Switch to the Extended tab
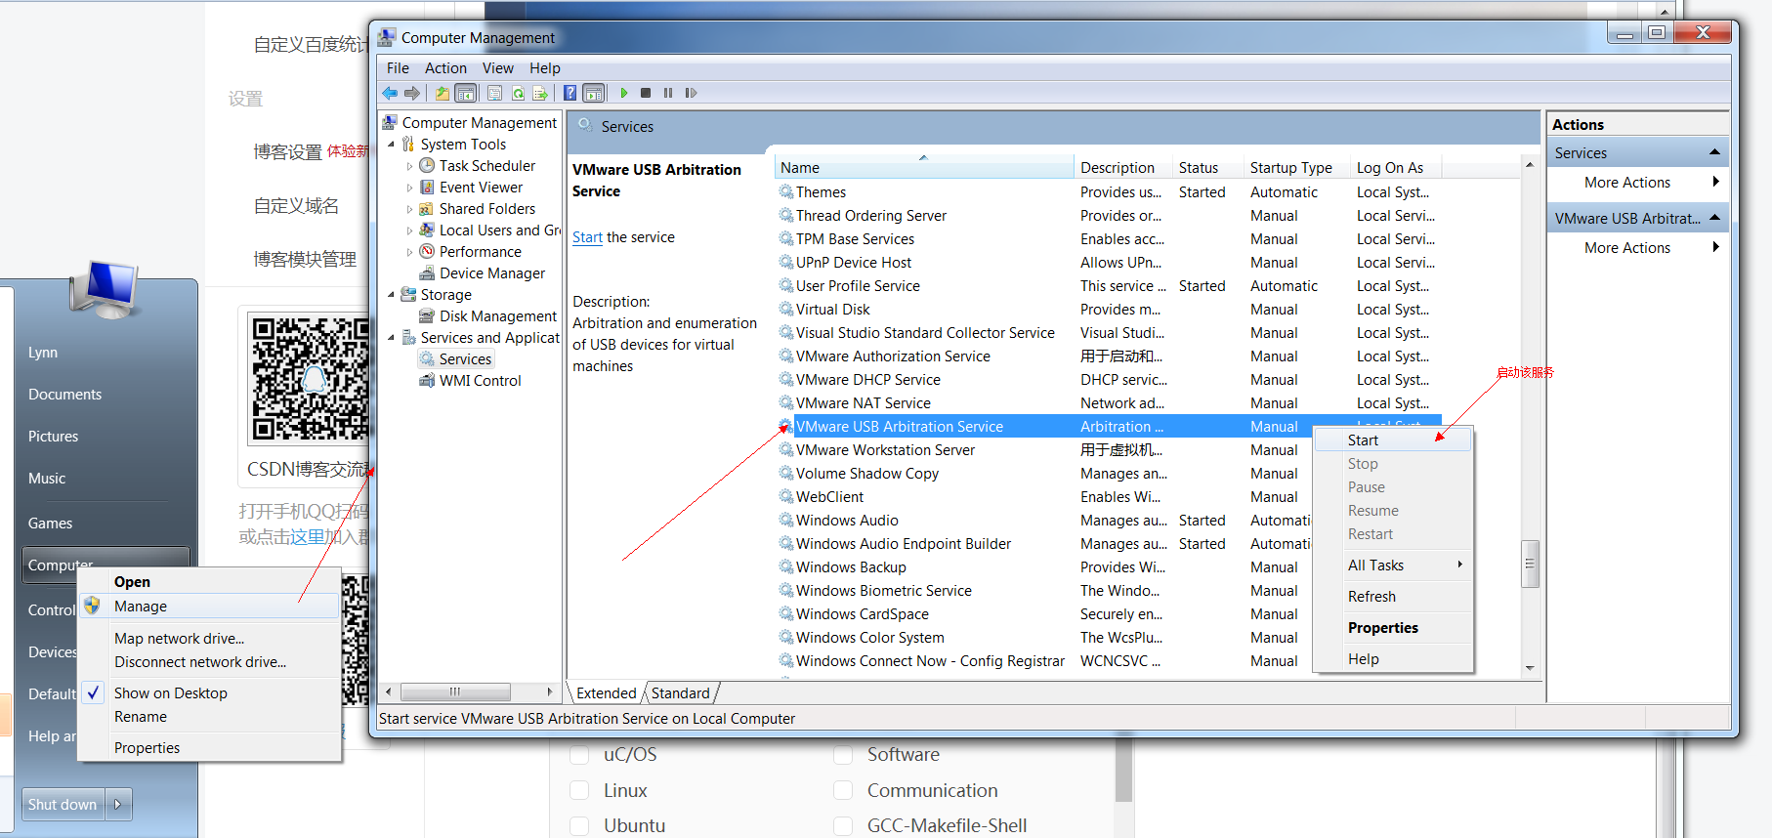1772x838 pixels. (x=606, y=692)
